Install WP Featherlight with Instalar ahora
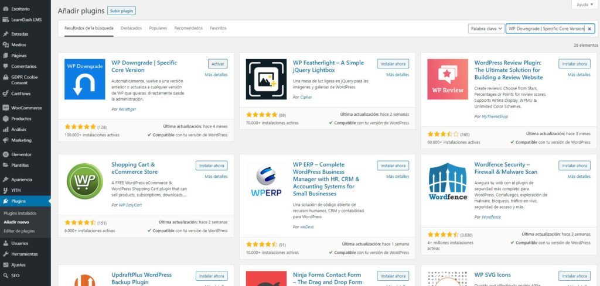This screenshot has height=286, width=600. [x=393, y=64]
